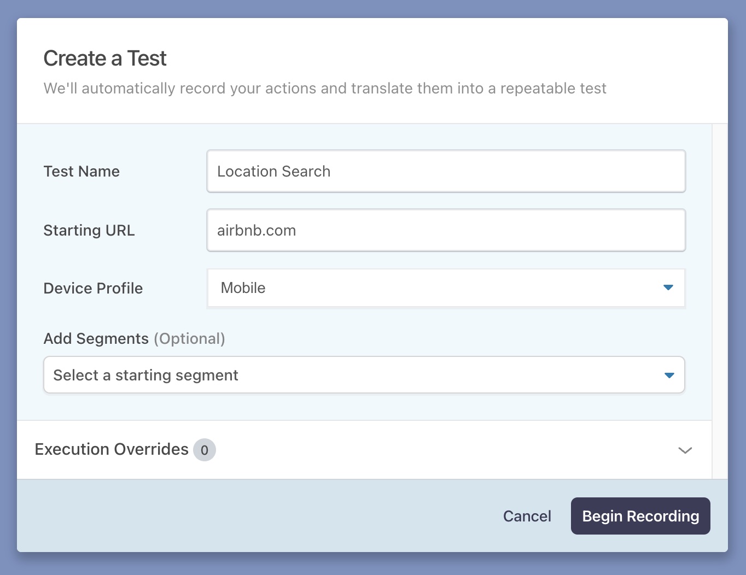
Task: Click Cancel to dismiss the dialog
Action: pos(527,515)
